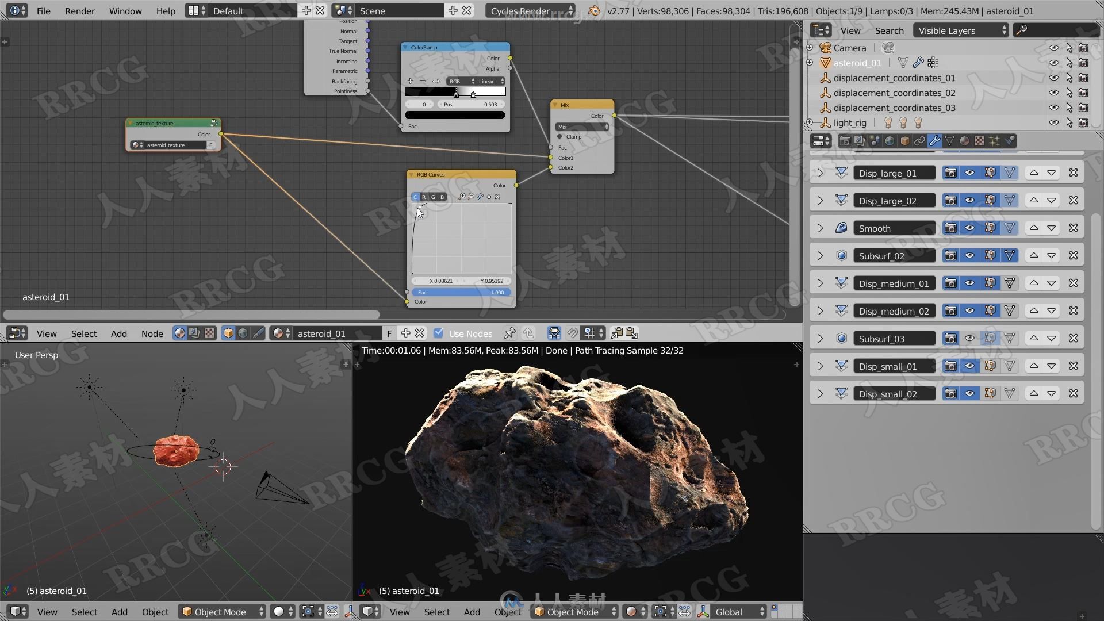Open the Add menu in node editor
Viewport: 1104px width, 621px height.
118,333
